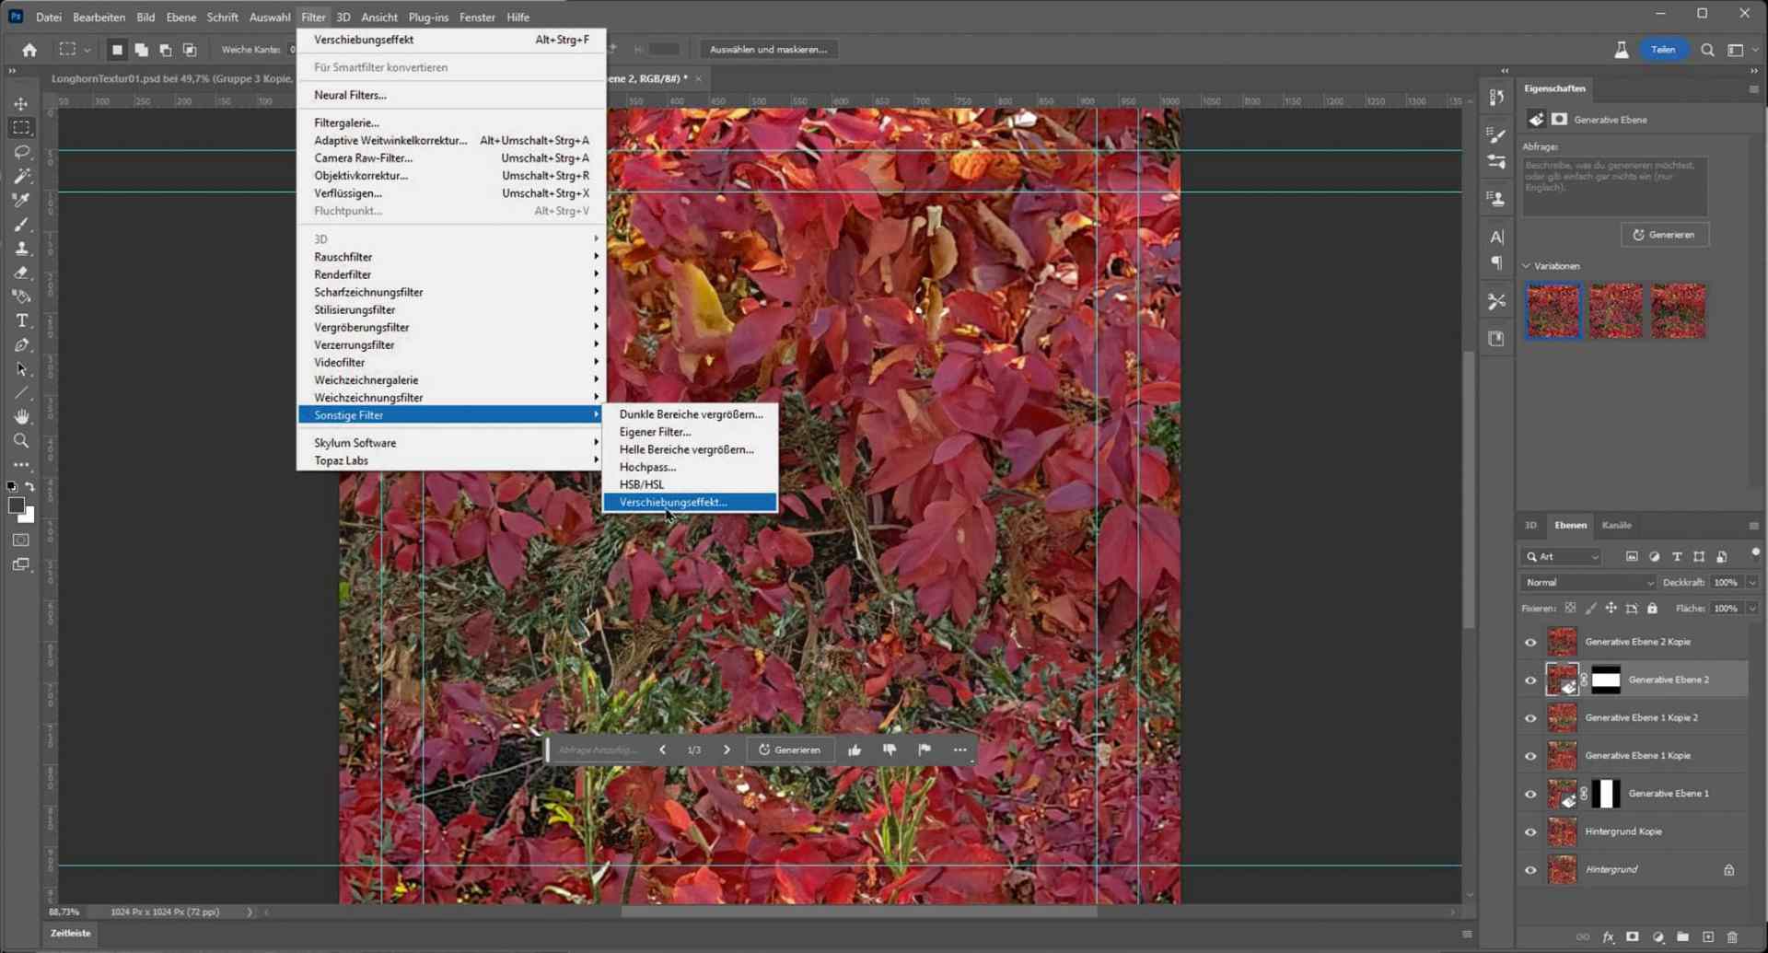This screenshot has height=953, width=1768.
Task: Switch to the Kanäle tab
Action: (1617, 525)
